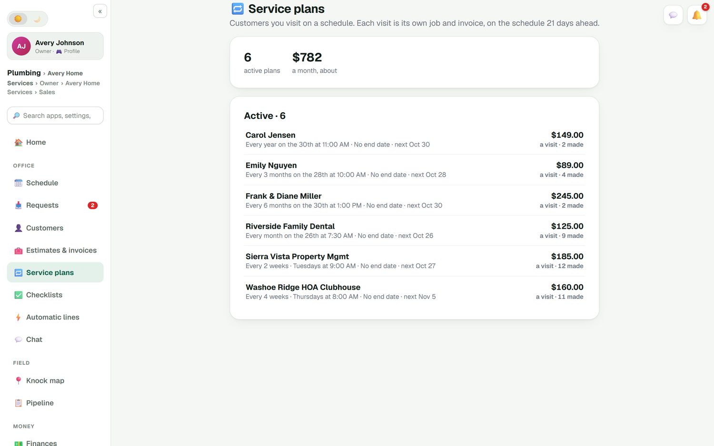Open Customers from the sidebar

pyautogui.click(x=55, y=228)
